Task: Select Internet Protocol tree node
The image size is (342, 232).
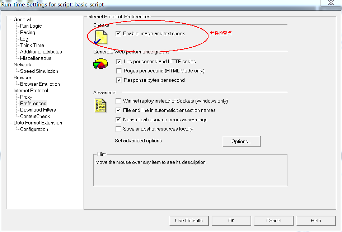Action: click(x=31, y=91)
